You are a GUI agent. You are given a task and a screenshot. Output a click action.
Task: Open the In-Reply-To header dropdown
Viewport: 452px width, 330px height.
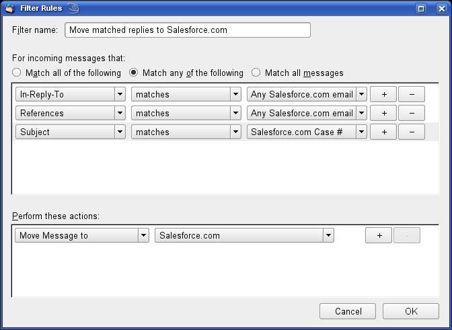coord(71,94)
